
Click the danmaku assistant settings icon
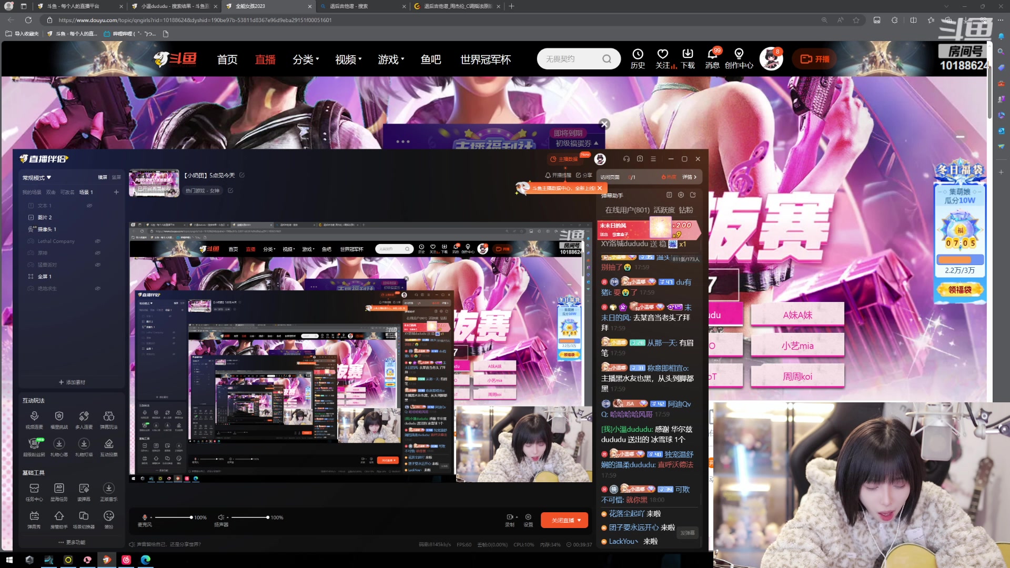pyautogui.click(x=681, y=195)
